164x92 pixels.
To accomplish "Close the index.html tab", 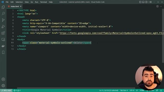I will coord(21,6).
